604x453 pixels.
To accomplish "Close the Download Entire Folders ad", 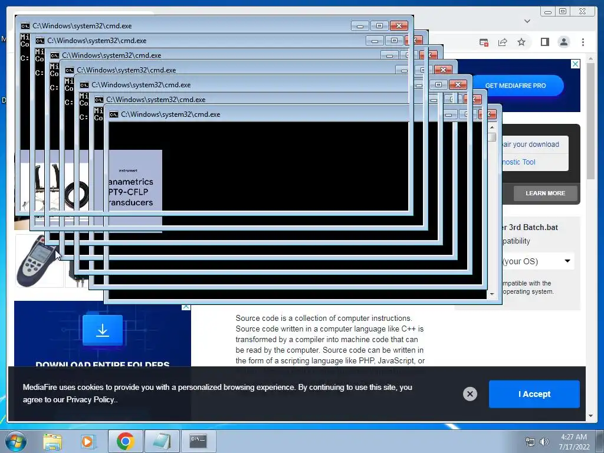I will coord(186,307).
